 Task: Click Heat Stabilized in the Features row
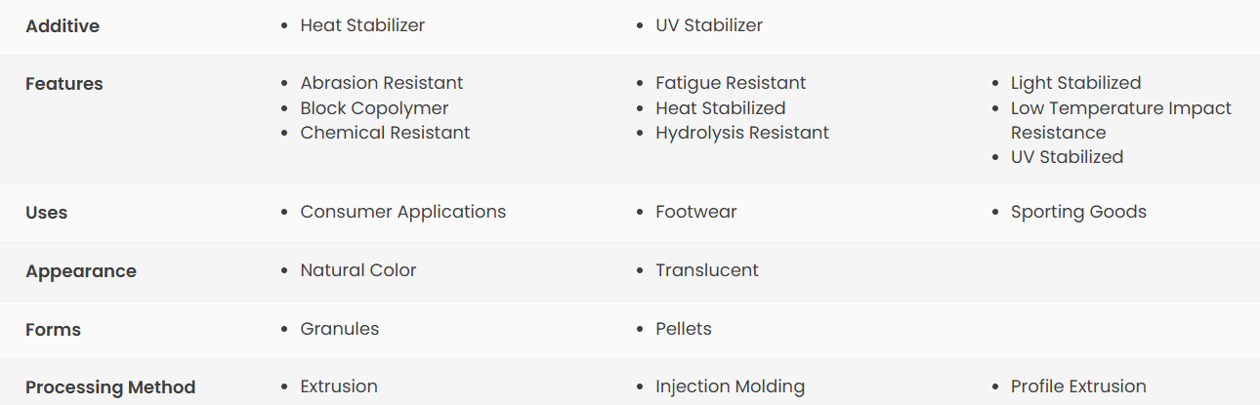point(721,108)
